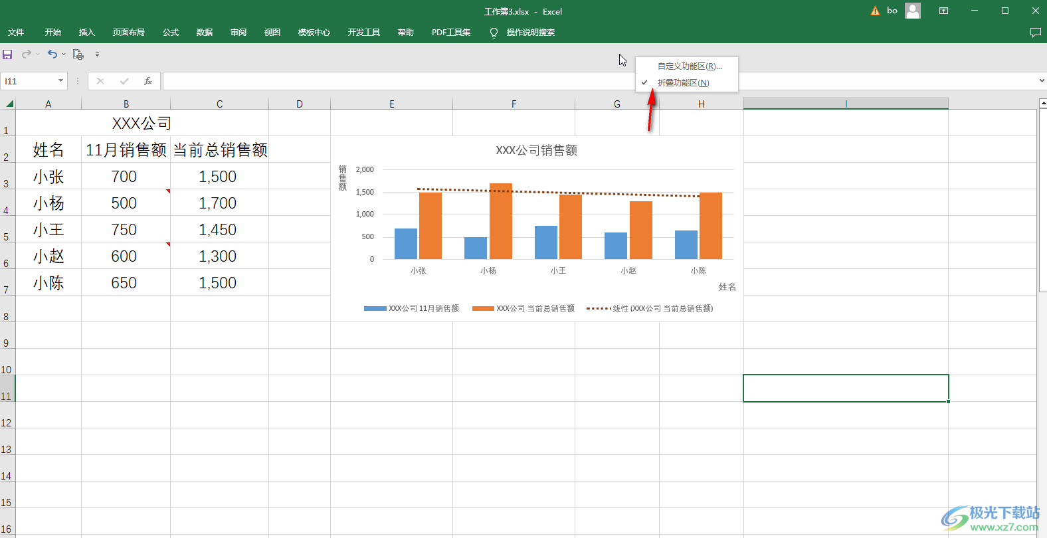Viewport: 1047px width, 538px height.
Task: Click legend entry XXX公司 11月销售额
Action: 411,308
